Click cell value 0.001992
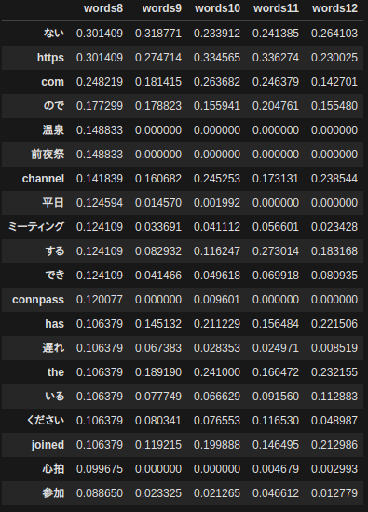Screen dimensions: 368x512 tap(217, 203)
